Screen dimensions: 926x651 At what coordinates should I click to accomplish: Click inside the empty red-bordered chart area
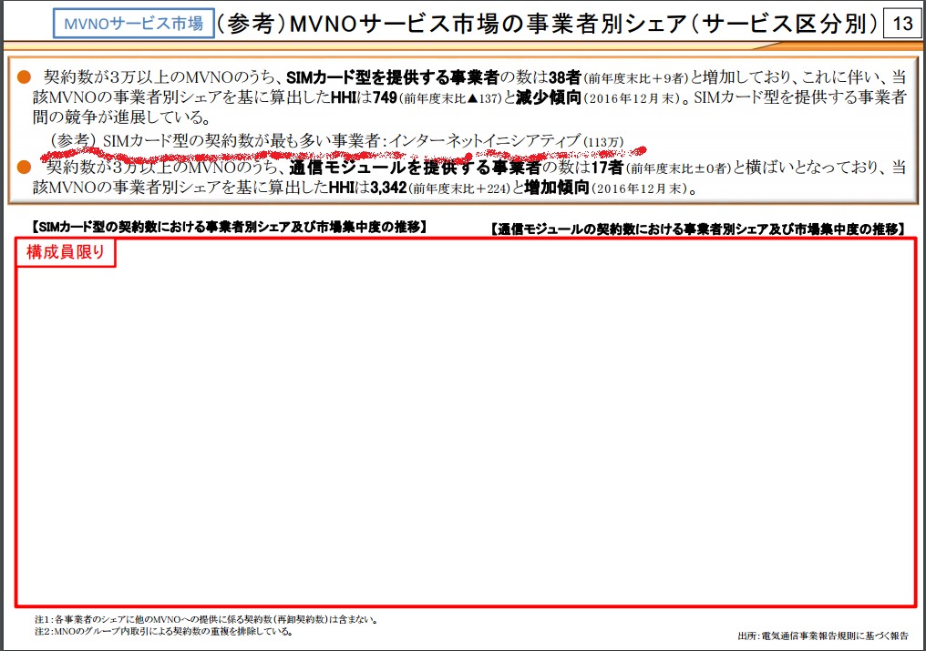pyautogui.click(x=465, y=428)
